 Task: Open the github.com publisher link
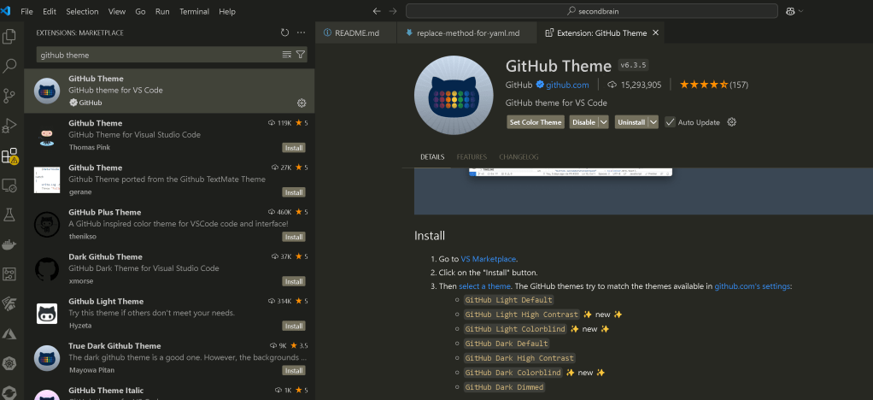[x=567, y=85]
